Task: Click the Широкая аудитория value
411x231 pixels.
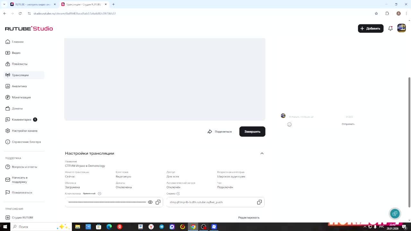Action: [x=231, y=176]
